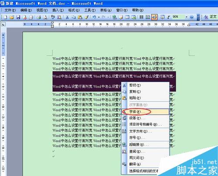Open the zoom 90% dropdown arrow

click(186, 17)
